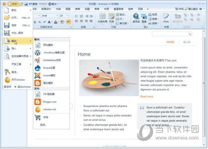Open the FTP server publish option
Image resolution: width=208 pixels, height=149 pixels.
point(51,94)
